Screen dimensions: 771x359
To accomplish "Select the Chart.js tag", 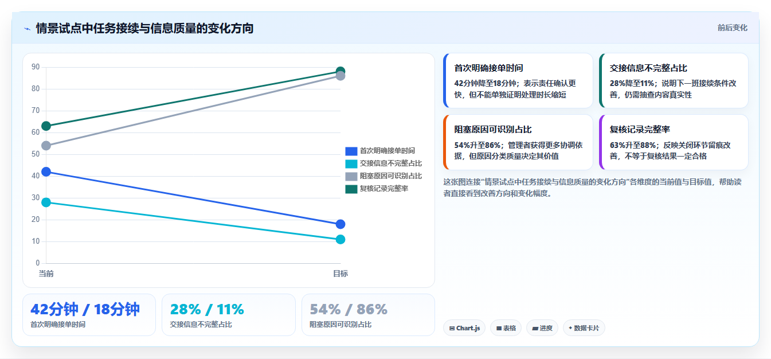I will 464,328.
